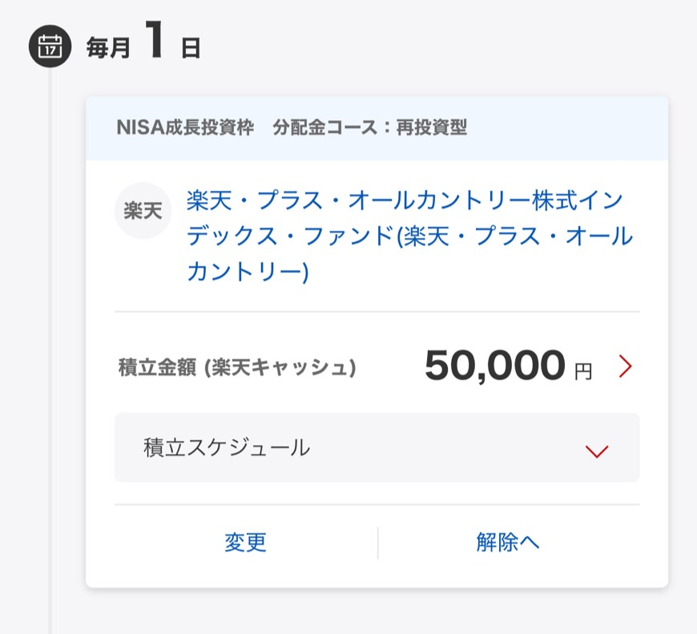Tap the 円 unit beside the amount
The image size is (697, 634).
[x=583, y=372]
